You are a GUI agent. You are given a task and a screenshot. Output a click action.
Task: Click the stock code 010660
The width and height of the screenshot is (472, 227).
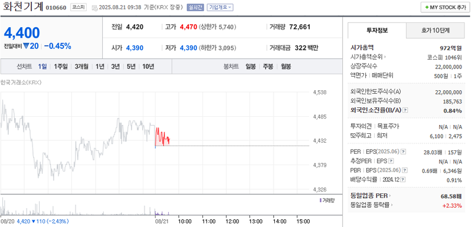pos(56,8)
